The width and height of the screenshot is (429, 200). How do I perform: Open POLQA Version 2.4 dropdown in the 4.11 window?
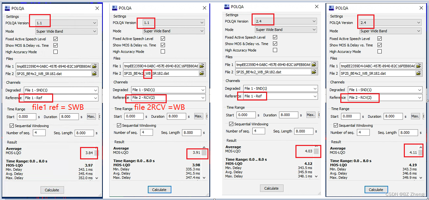390,23
